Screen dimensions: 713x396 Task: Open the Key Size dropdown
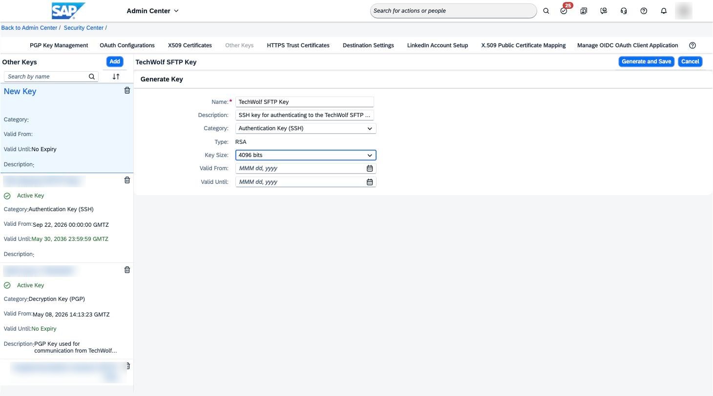306,155
